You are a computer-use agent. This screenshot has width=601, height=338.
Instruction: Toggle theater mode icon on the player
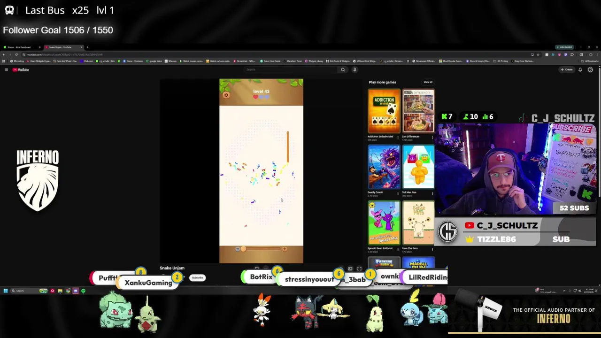(350, 269)
